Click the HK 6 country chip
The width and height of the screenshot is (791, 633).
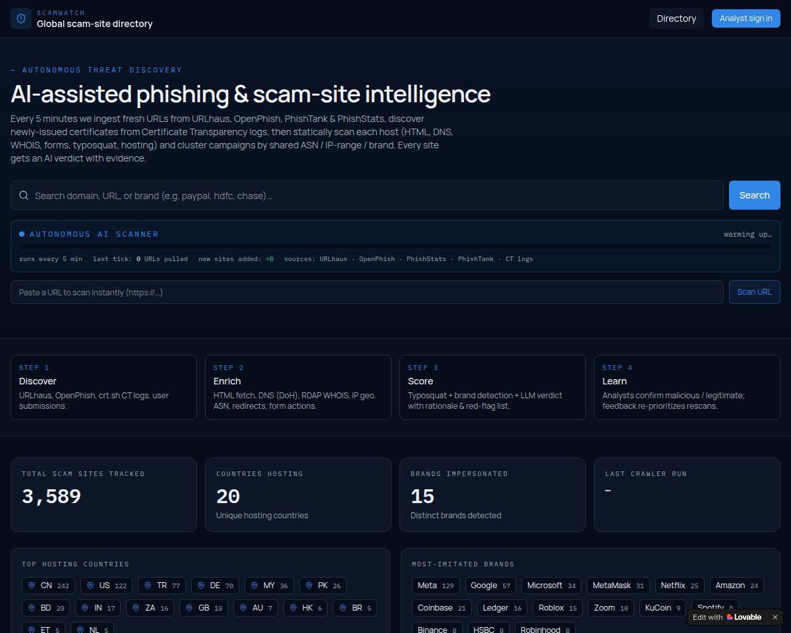tap(305, 608)
